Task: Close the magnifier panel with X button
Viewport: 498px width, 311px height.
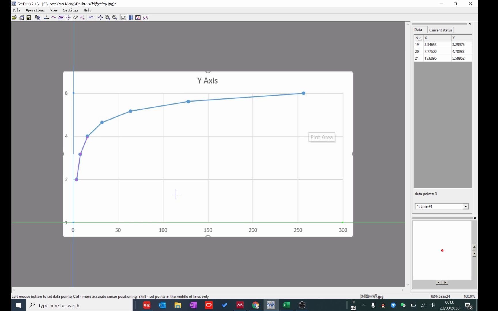Action: pyautogui.click(x=475, y=218)
